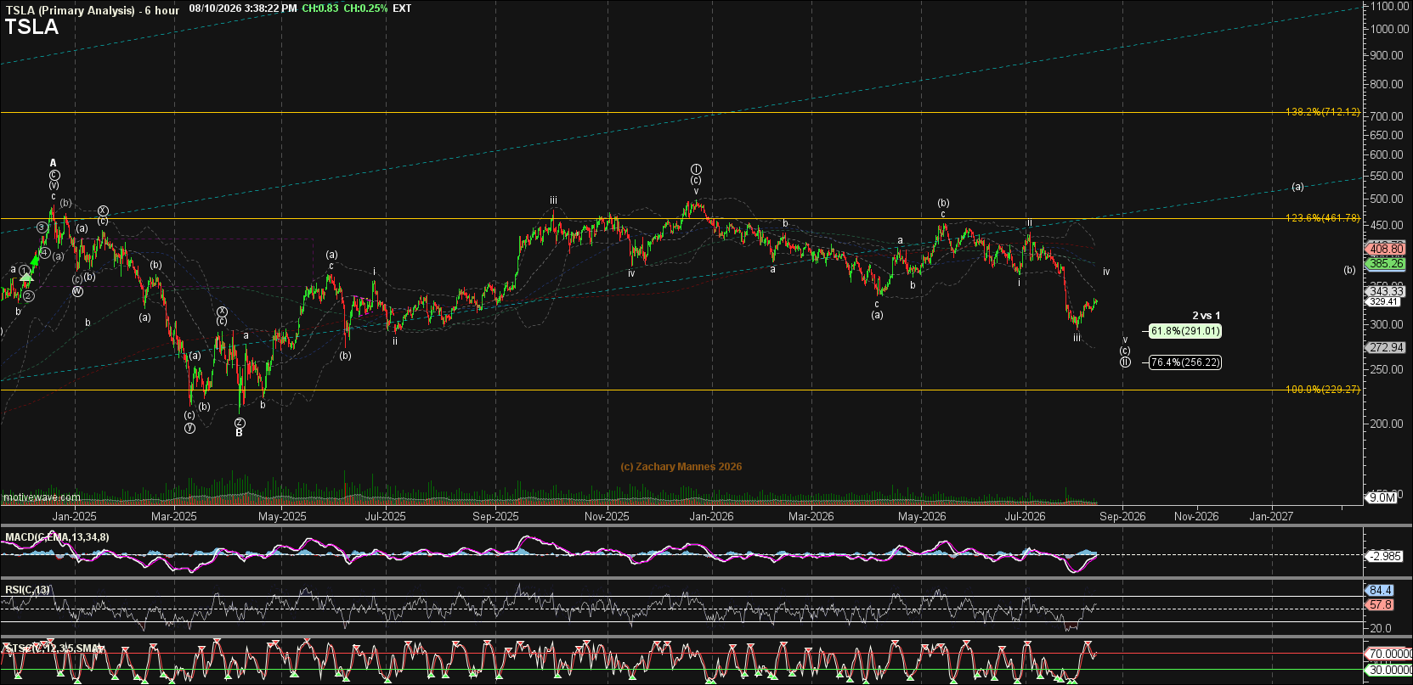
Task: Click the May-2025 date axis label
Action: 282,516
